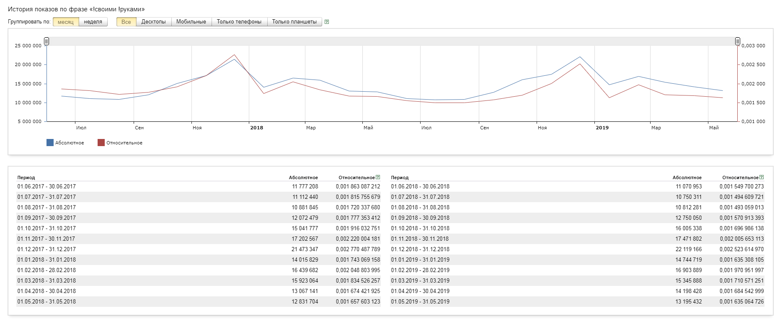Click left range handle on chart slider
The width and height of the screenshot is (780, 324).
pyautogui.click(x=46, y=41)
